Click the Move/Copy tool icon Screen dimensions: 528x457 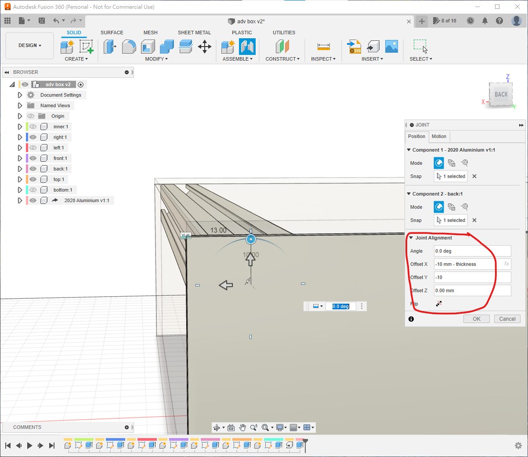point(205,47)
